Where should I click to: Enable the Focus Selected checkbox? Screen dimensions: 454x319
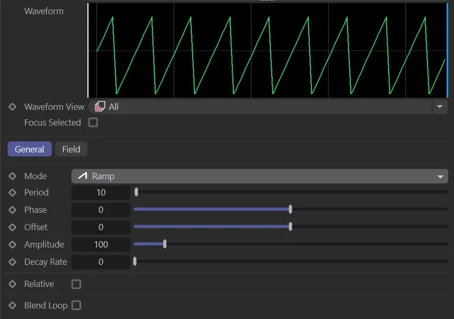93,122
